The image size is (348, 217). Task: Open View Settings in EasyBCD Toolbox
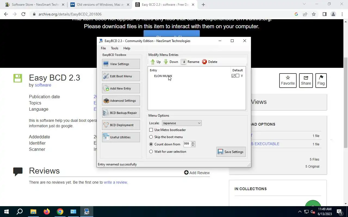(x=121, y=64)
